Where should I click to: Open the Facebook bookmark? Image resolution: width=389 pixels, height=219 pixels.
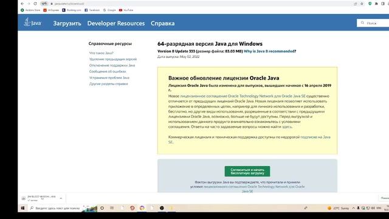(92, 10)
